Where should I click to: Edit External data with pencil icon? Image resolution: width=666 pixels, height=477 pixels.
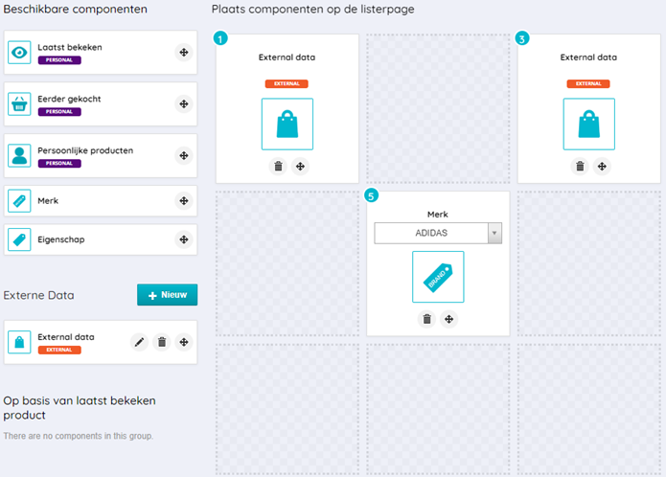click(139, 342)
